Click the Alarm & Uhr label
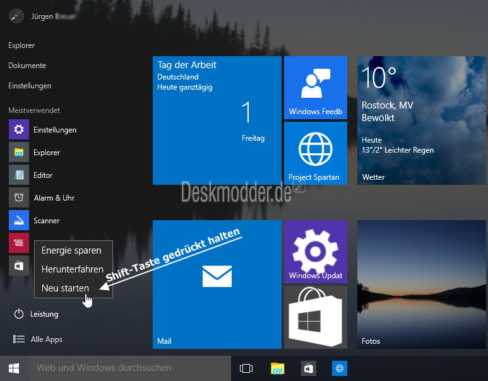This screenshot has width=488, height=381. point(54,198)
